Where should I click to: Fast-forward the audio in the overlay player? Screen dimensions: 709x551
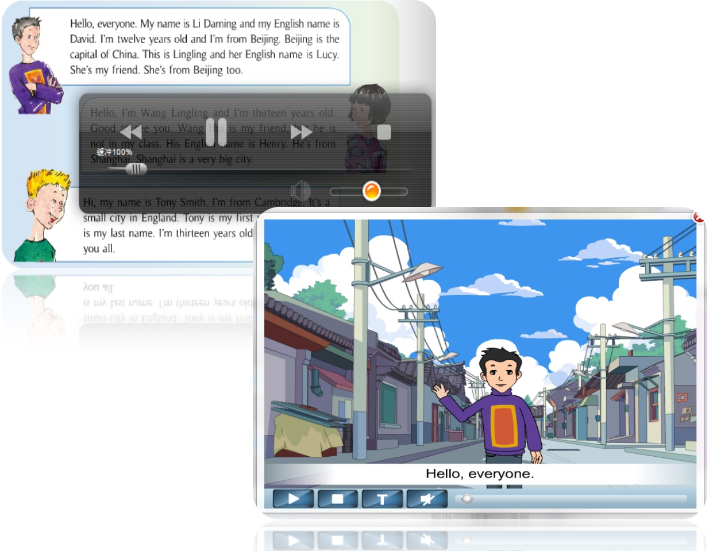point(301,132)
